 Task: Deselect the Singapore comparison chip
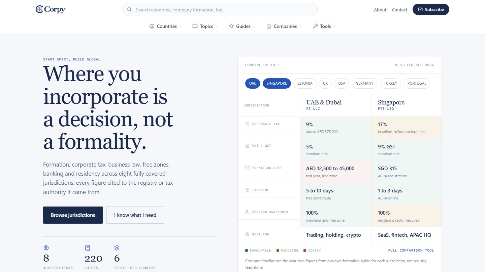(277, 83)
